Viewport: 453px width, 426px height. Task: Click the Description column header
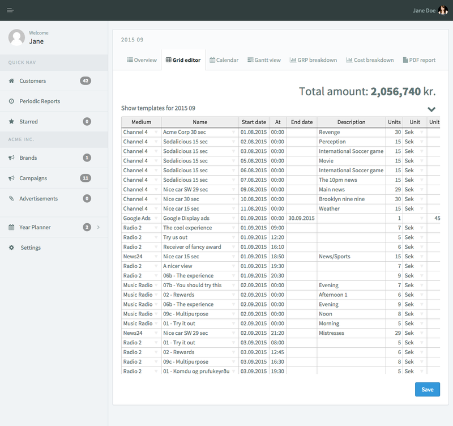(351, 122)
